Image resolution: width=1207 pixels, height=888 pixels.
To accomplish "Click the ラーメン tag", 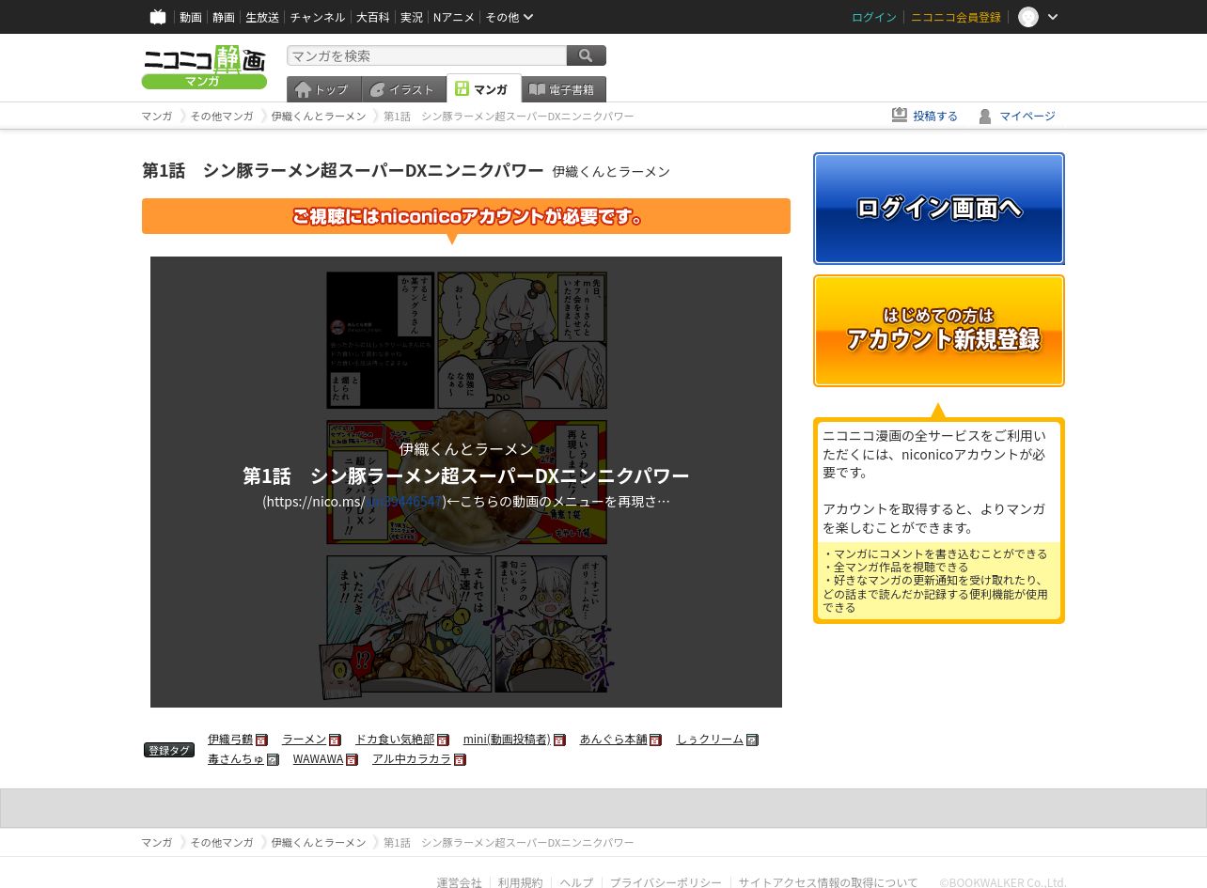I will (305, 740).
